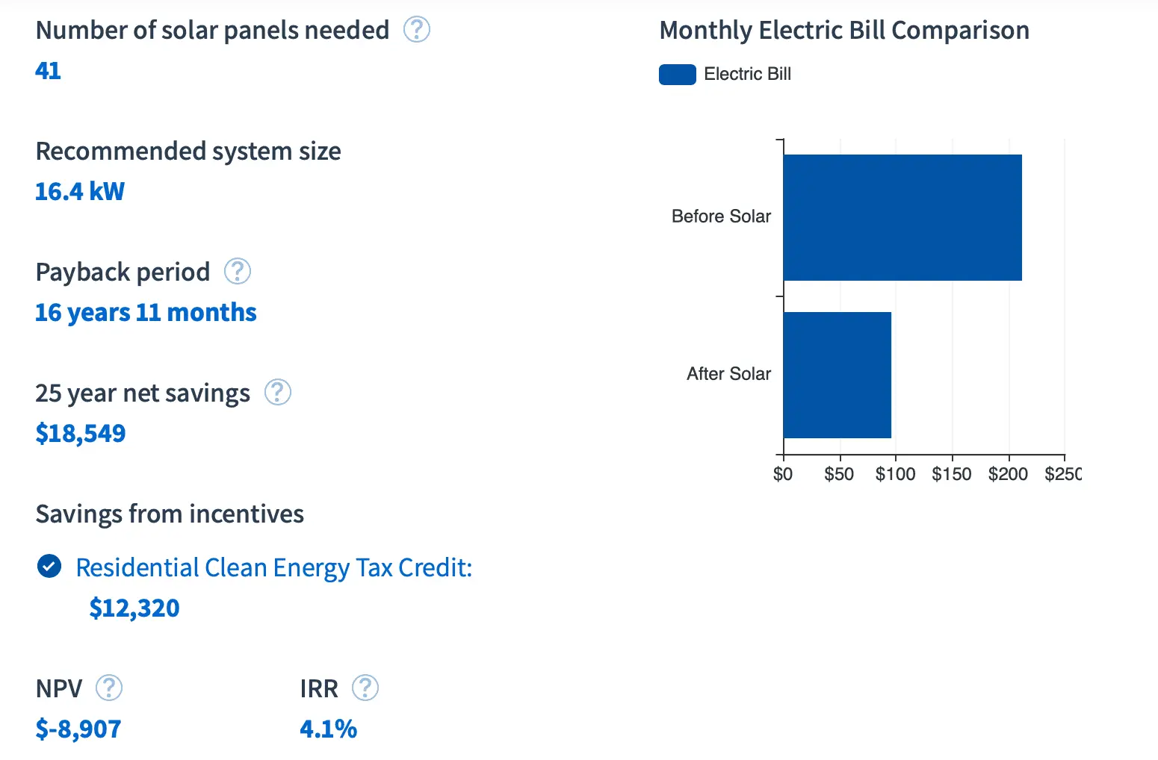The height and width of the screenshot is (760, 1158).
Task: Click the Electric Bill legend color swatch
Action: (677, 75)
